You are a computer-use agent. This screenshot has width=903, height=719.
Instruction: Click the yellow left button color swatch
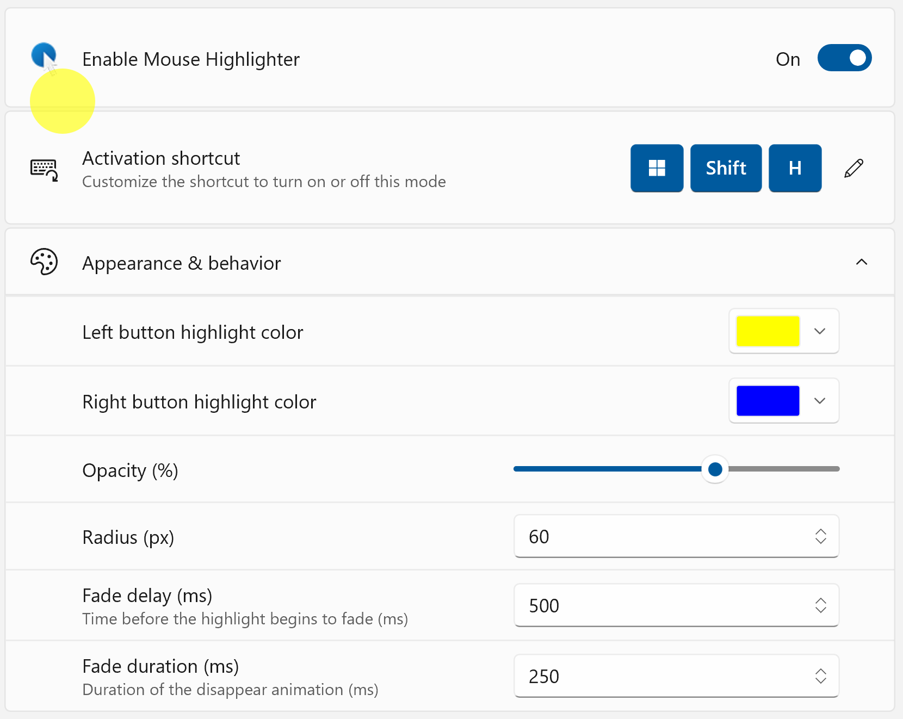[768, 331]
